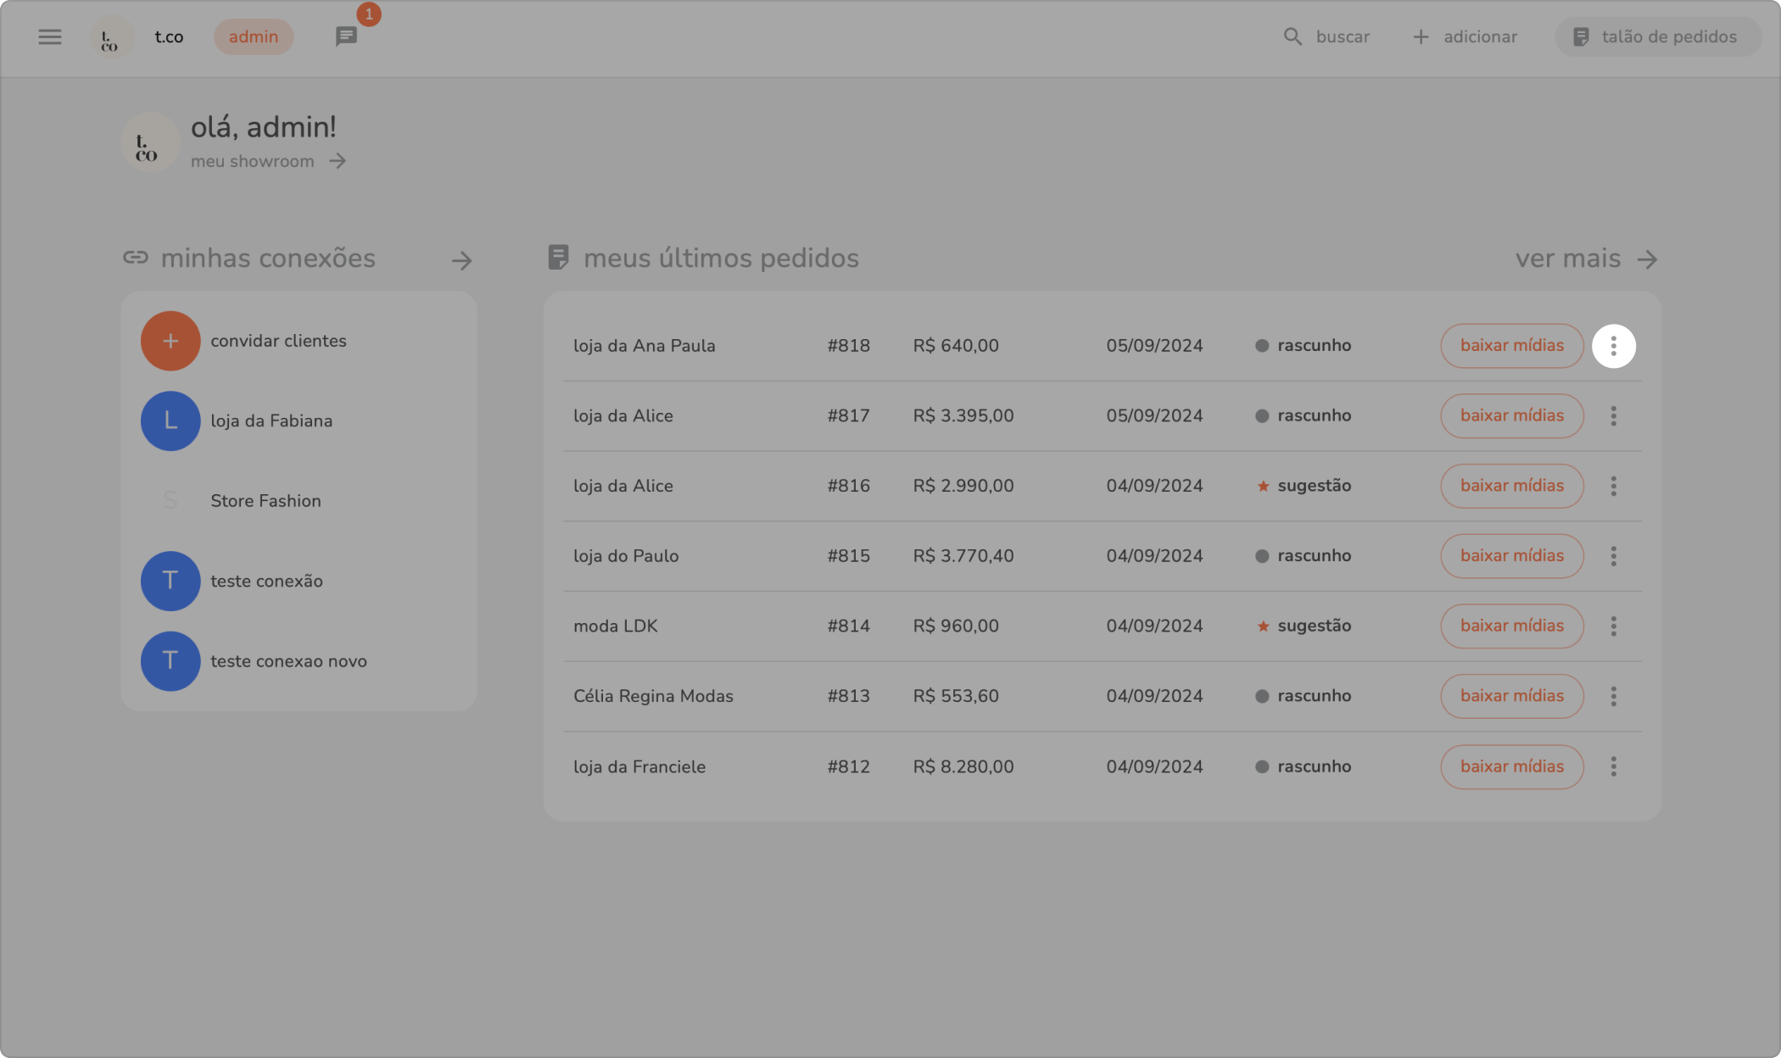Open the Célia Regina Modas order row

(x=653, y=696)
